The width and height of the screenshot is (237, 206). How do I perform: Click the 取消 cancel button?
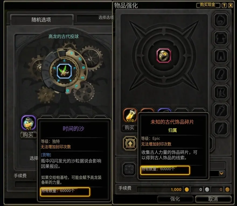coord(213,199)
